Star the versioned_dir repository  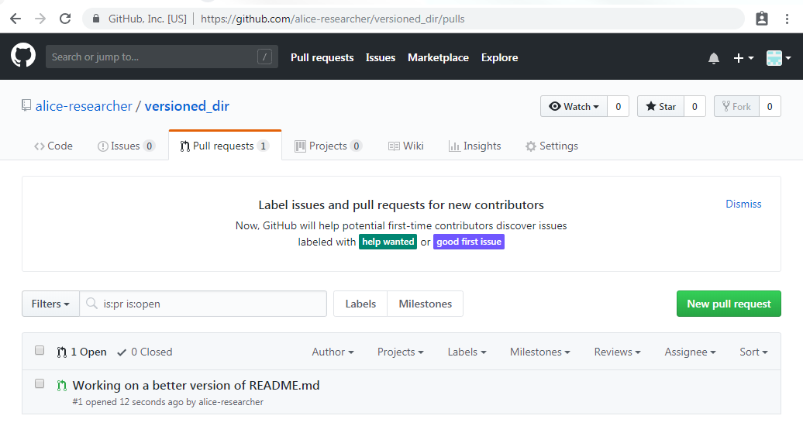[660, 107]
